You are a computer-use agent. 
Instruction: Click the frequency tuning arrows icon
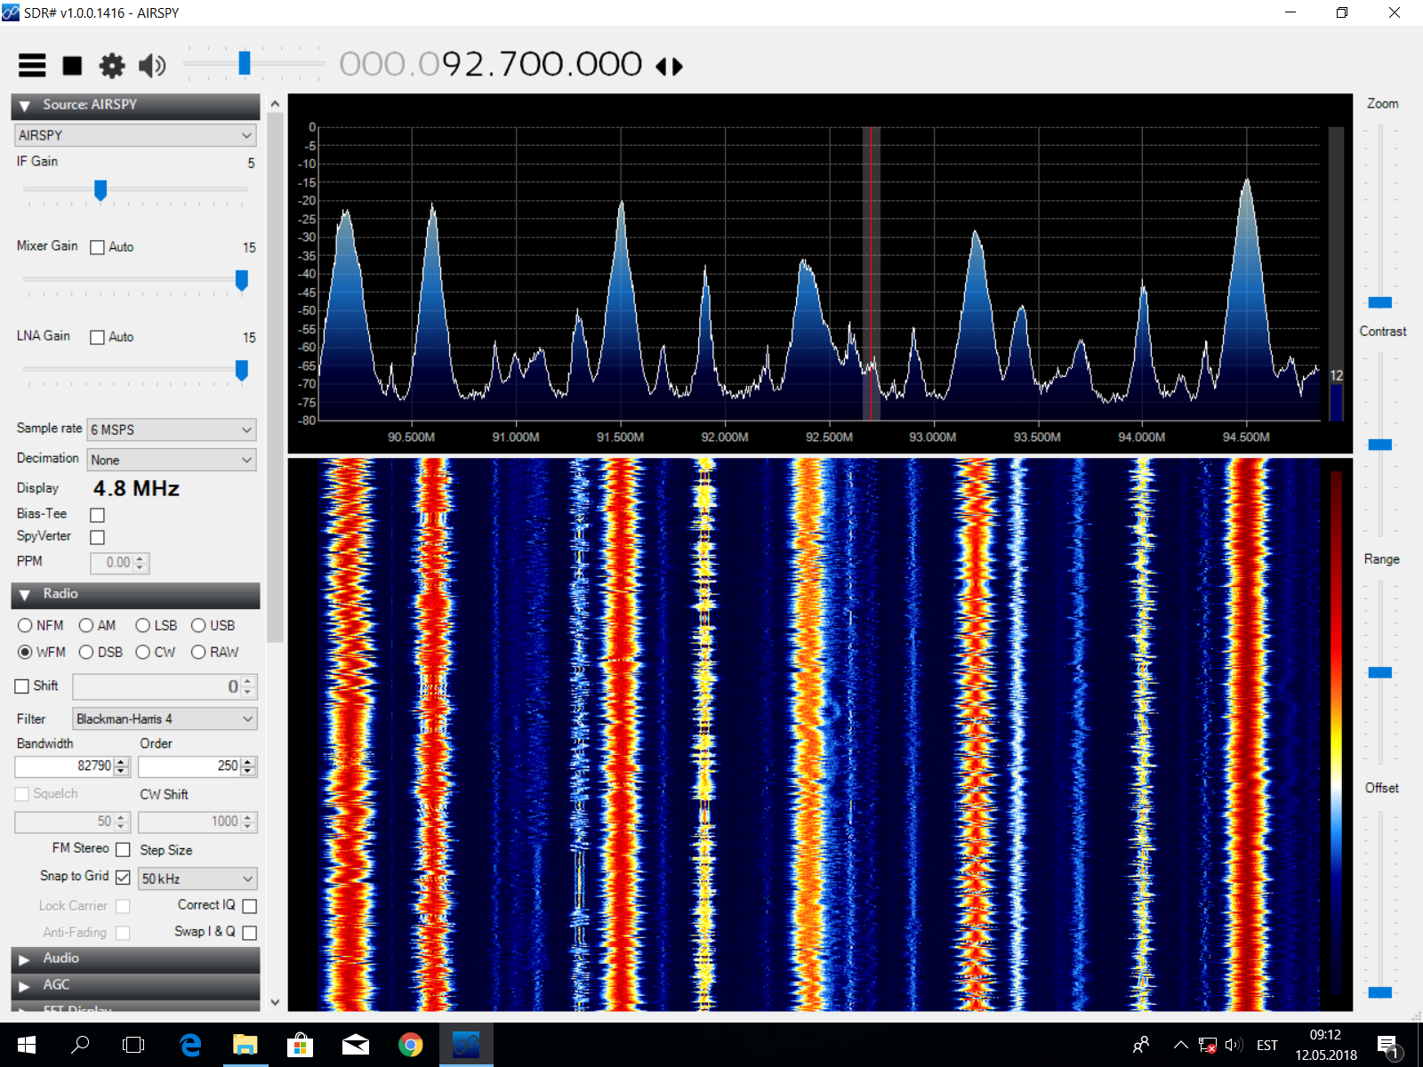coord(669,67)
